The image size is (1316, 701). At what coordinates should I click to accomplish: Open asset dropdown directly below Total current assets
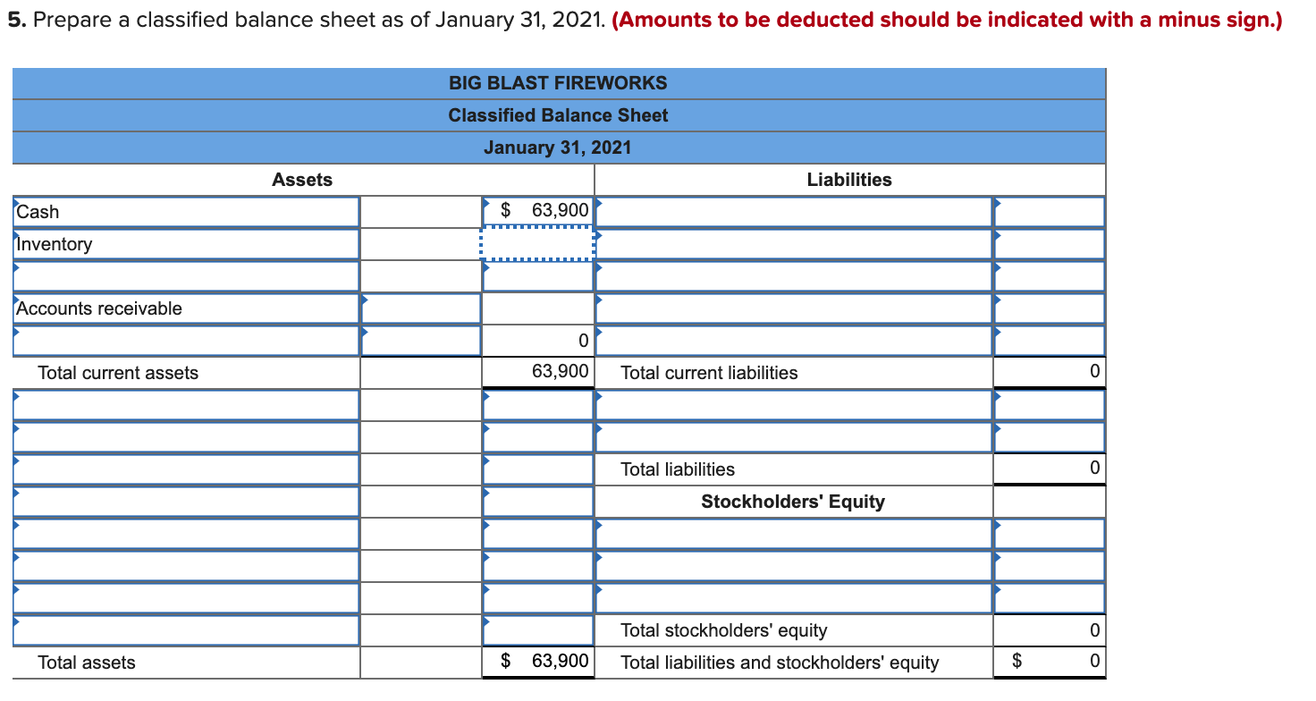click(186, 405)
